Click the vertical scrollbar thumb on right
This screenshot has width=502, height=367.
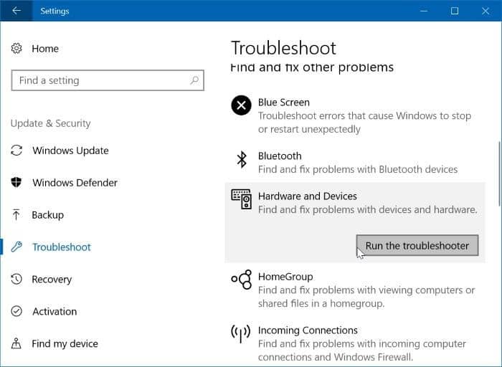499,173
